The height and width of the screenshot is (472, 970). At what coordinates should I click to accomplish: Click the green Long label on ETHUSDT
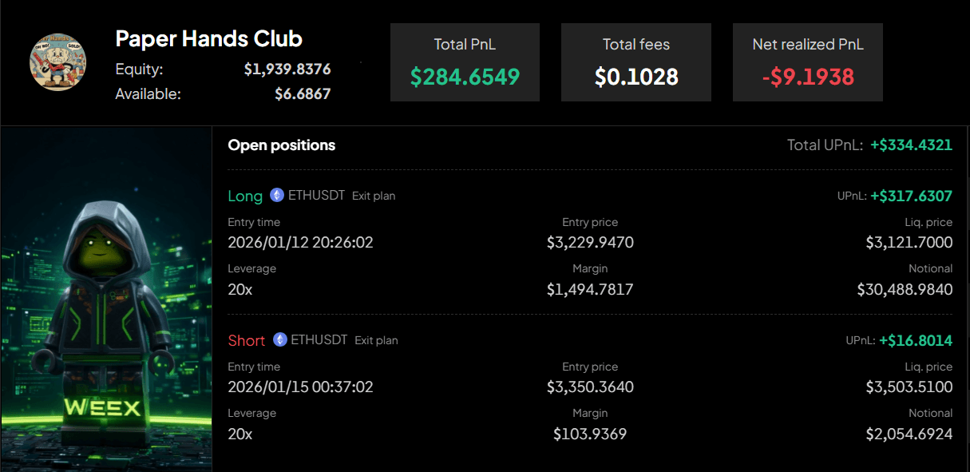point(244,196)
